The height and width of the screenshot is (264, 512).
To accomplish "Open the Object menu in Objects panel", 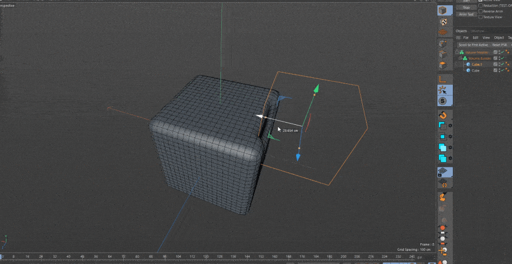I will coord(499,38).
